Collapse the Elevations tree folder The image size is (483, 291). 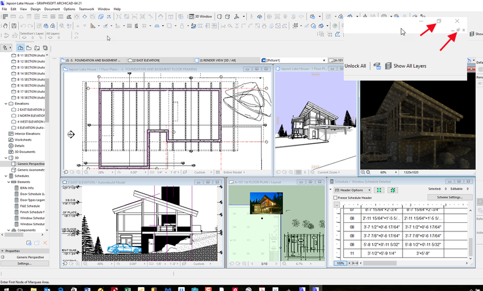(6, 103)
